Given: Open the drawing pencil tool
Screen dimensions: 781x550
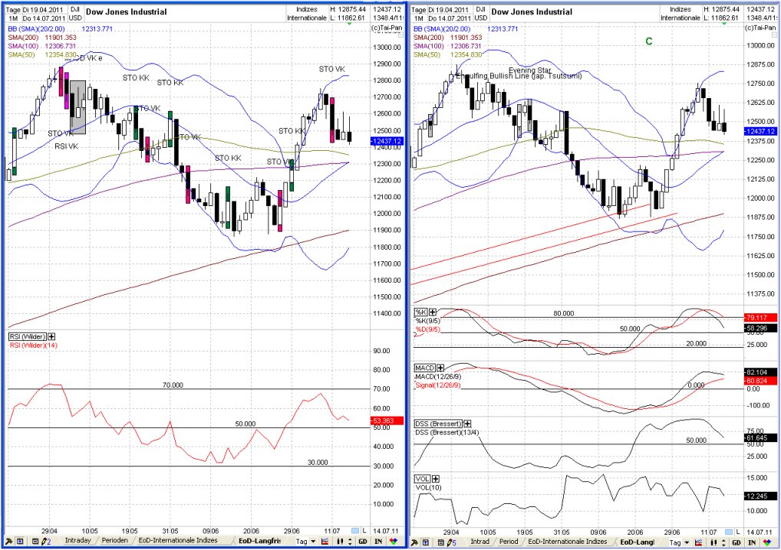Looking at the screenshot, I should [x=44, y=542].
